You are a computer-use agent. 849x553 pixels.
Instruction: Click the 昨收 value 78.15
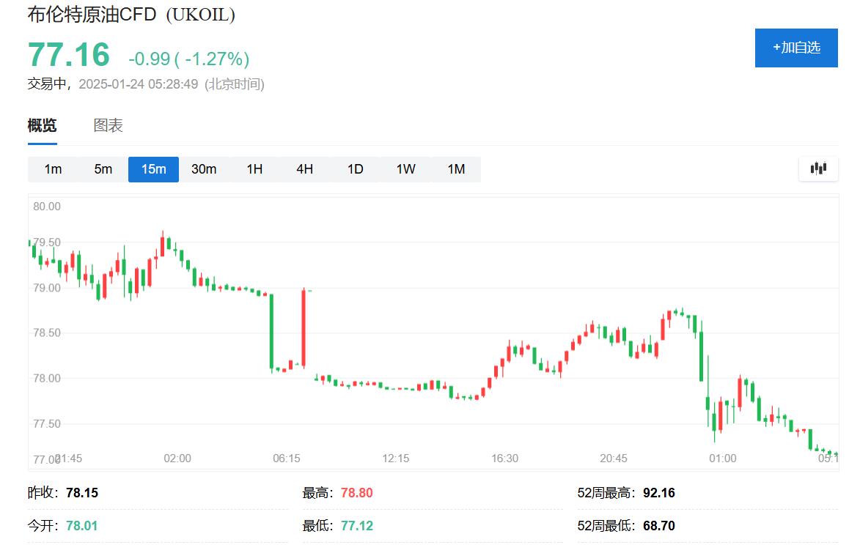pyautogui.click(x=82, y=493)
